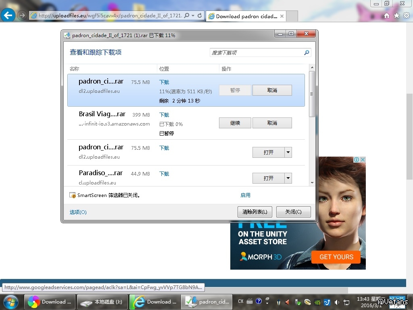The width and height of the screenshot is (413, 310).
Task: Click 下载 location link for Brasil Viag file
Action: point(164,115)
